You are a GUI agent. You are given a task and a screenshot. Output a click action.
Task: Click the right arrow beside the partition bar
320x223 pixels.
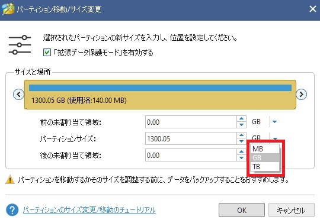pos(301,95)
